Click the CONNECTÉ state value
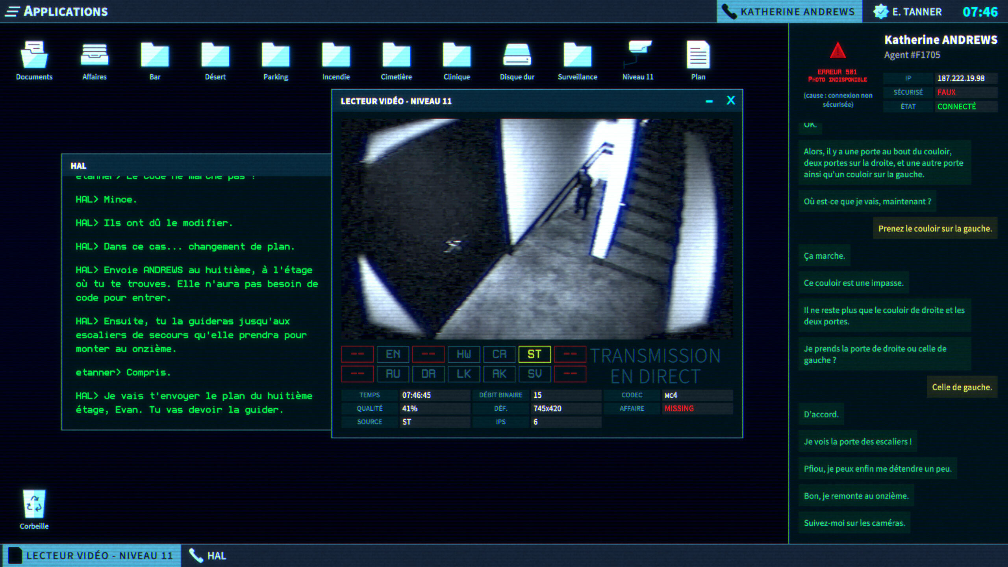Image resolution: width=1008 pixels, height=567 pixels. click(965, 107)
